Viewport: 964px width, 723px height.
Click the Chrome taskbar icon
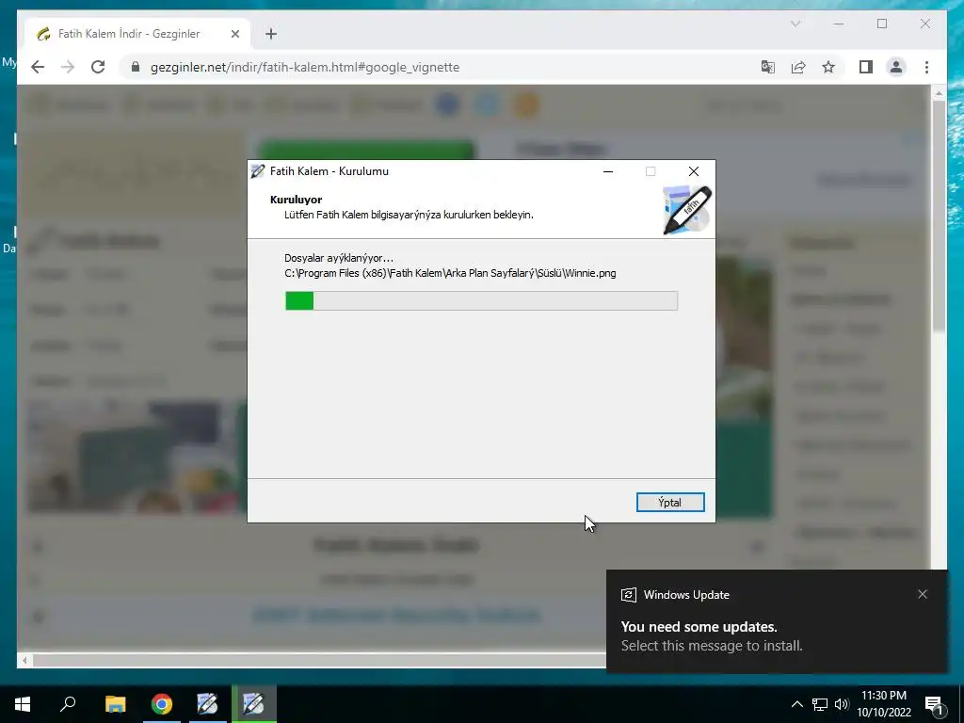pyautogui.click(x=162, y=704)
